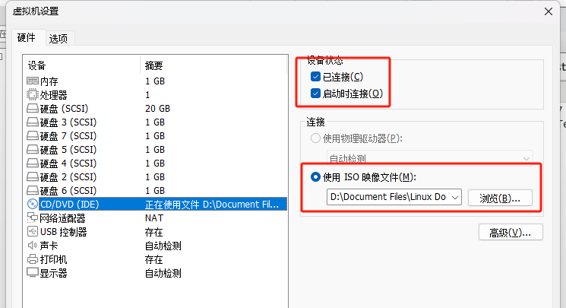Open the 高级 (Advanced) settings button
Screen dimensions: 566x308
pyautogui.click(x=510, y=232)
